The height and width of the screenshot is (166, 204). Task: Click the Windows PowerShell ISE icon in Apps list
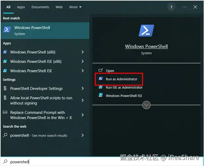click(5, 71)
